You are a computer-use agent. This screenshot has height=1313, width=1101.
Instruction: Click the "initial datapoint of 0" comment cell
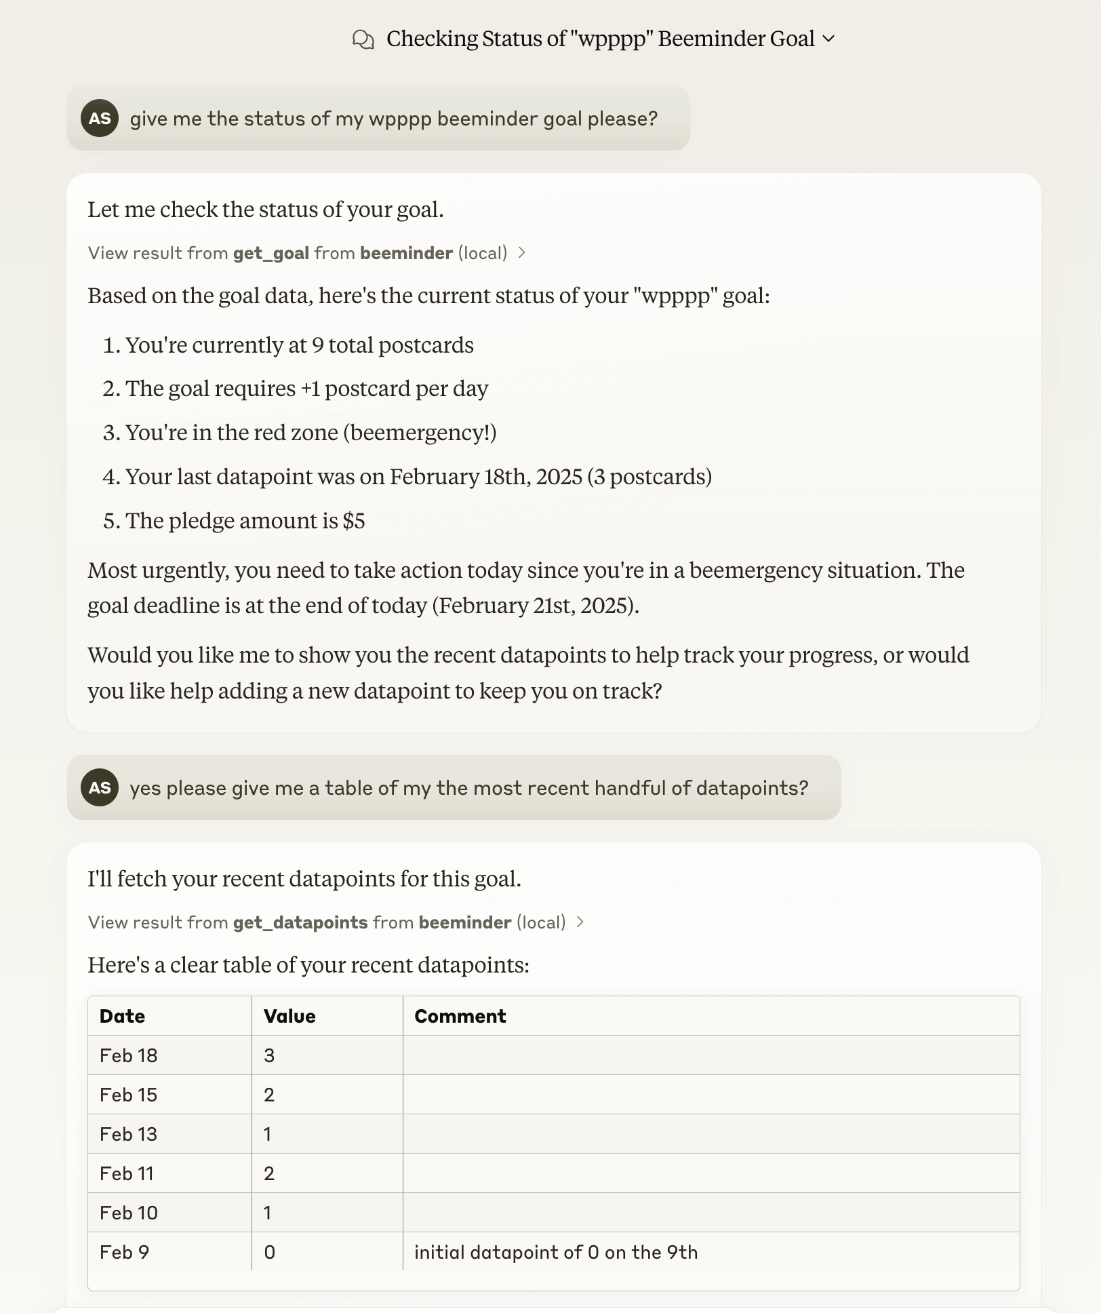(555, 1252)
